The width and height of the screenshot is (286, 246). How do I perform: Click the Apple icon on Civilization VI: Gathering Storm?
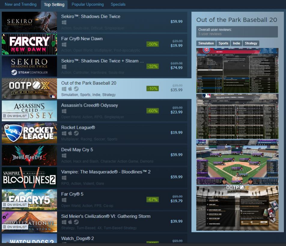coord(70,222)
